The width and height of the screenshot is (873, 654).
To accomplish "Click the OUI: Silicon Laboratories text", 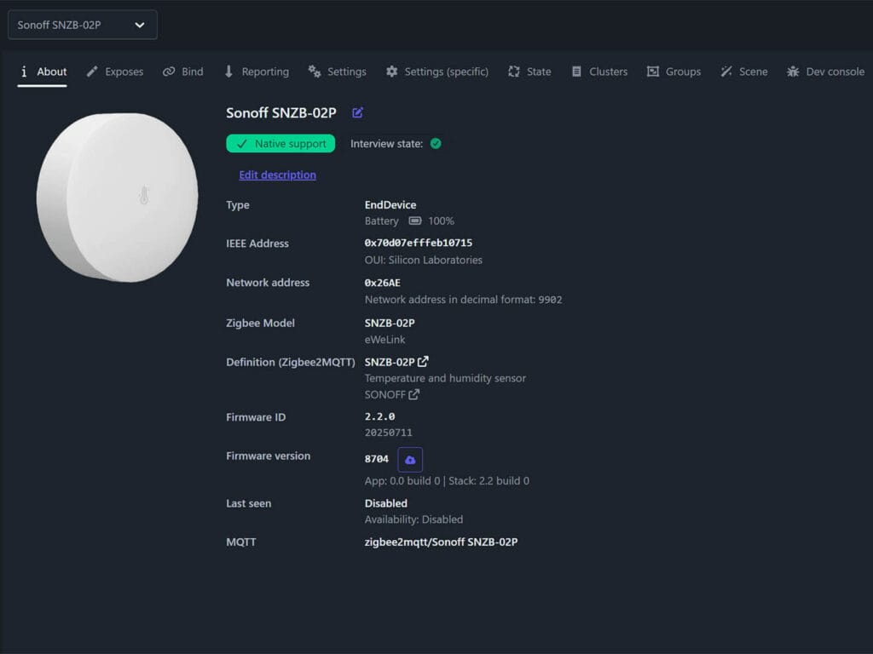I will point(423,260).
